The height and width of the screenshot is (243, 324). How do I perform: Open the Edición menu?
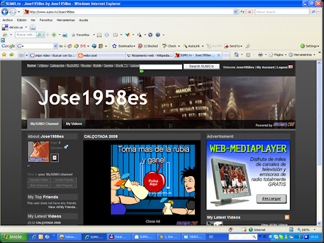tap(22, 20)
